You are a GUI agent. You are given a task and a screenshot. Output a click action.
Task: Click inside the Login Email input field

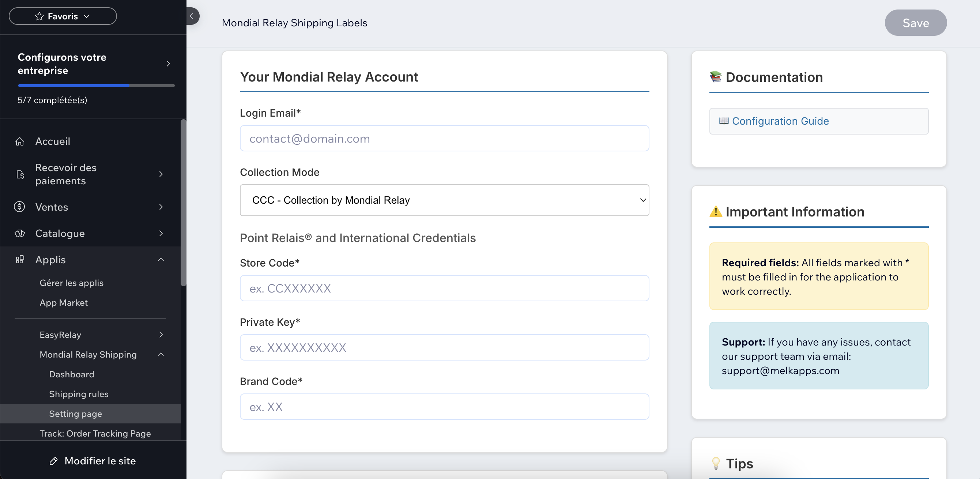tap(444, 138)
